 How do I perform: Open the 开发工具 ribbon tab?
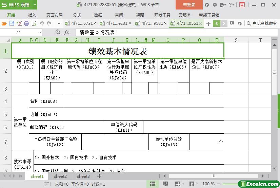[162, 15]
